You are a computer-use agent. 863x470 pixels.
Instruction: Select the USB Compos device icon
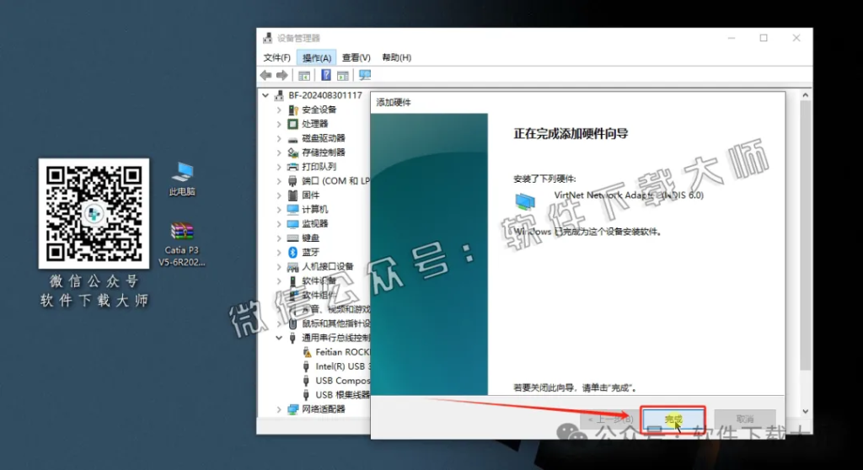coord(306,380)
